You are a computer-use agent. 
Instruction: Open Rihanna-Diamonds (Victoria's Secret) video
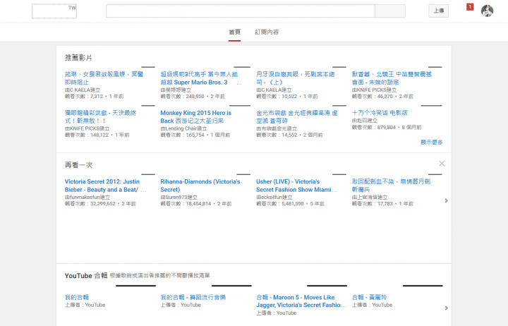[200, 186]
